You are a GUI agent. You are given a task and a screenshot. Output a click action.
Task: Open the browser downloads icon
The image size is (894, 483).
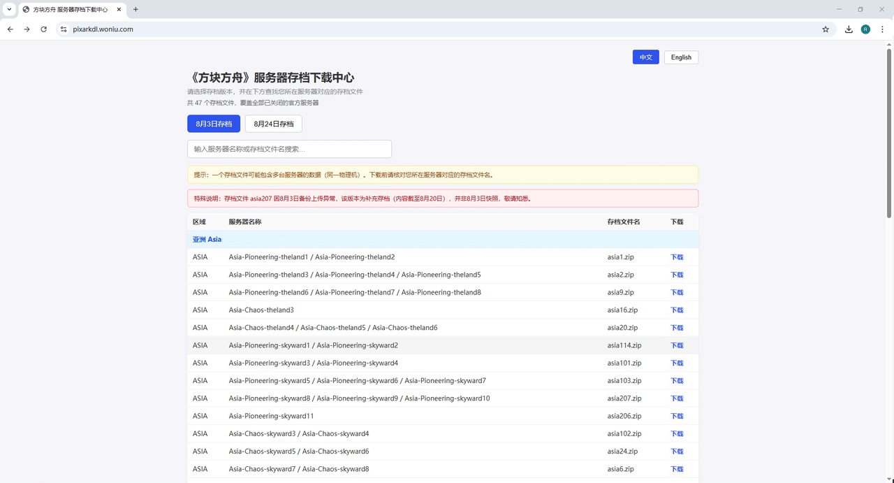pyautogui.click(x=849, y=29)
